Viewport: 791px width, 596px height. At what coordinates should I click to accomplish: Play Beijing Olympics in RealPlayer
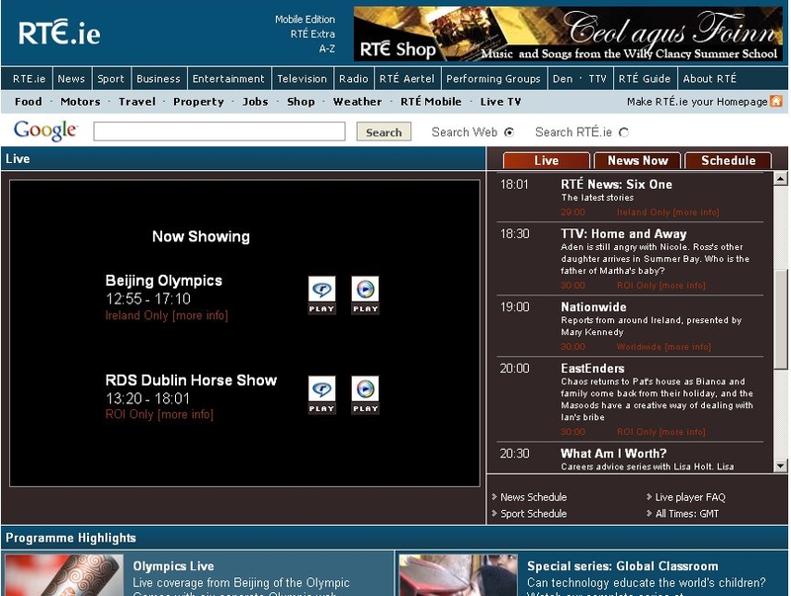pos(321,294)
